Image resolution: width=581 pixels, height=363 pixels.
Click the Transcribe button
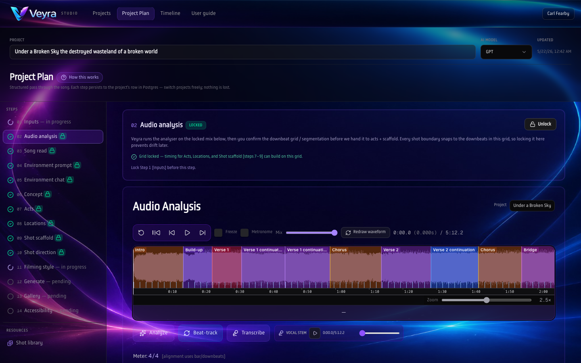click(248, 333)
